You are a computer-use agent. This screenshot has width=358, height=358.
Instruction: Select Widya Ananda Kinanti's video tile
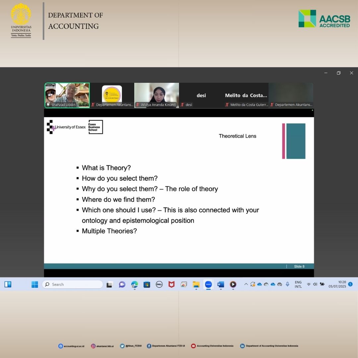(156, 95)
